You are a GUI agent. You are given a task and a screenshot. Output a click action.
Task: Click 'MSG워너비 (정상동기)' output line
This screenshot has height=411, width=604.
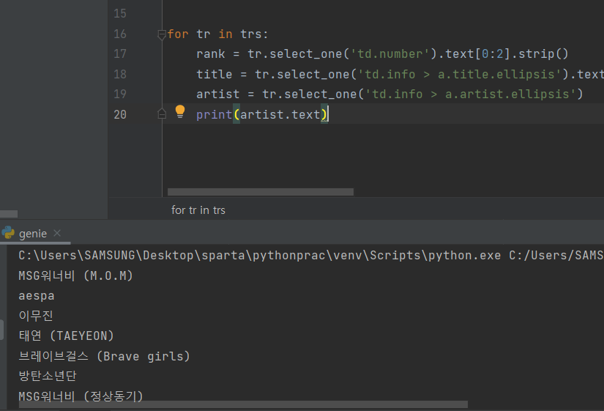pyautogui.click(x=81, y=396)
